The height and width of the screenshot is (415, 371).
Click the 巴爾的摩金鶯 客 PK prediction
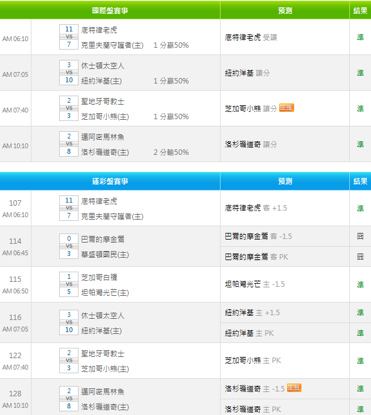click(257, 257)
